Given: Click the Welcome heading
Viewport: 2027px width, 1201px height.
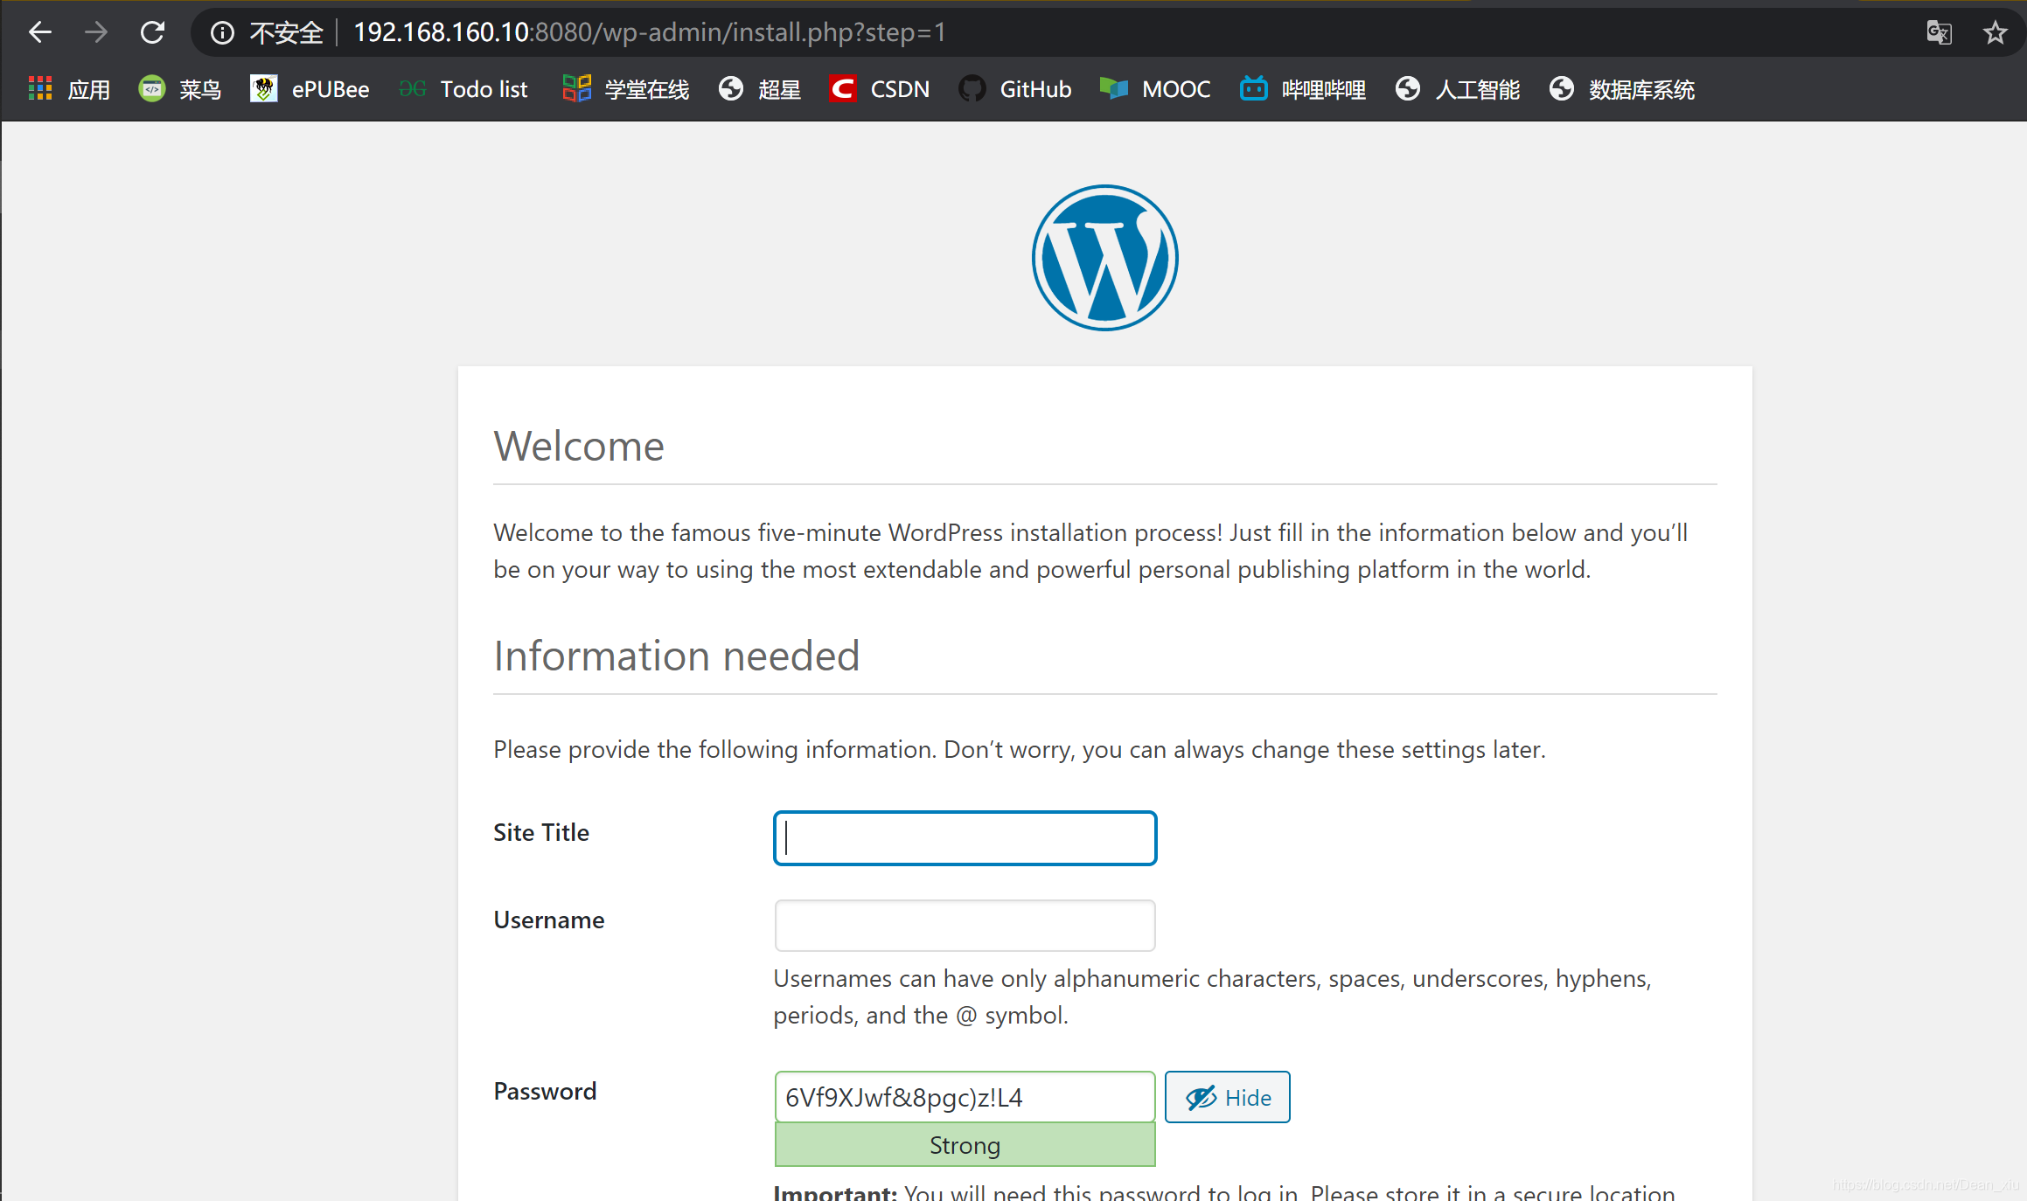Looking at the screenshot, I should point(579,446).
